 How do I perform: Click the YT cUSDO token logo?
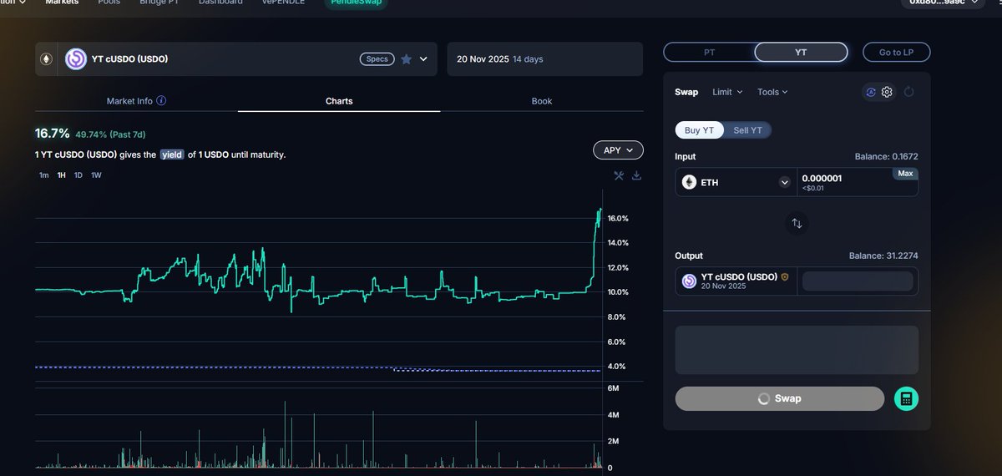[76, 59]
